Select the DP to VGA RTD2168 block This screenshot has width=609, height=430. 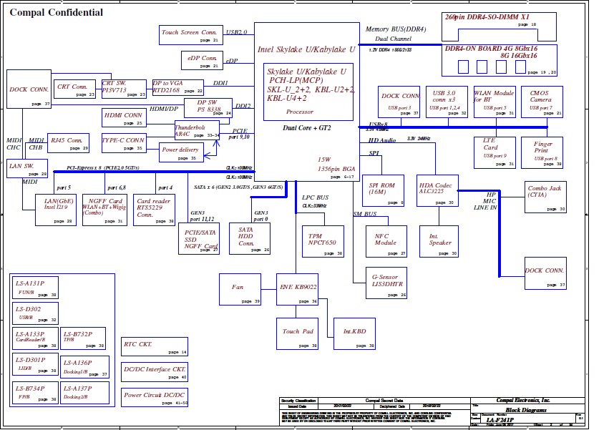[178, 87]
